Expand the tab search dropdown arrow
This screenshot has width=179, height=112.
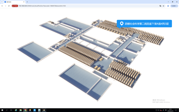click(2, 2)
